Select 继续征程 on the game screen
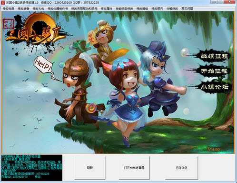The height and width of the screenshot is (183, 237). (214, 56)
